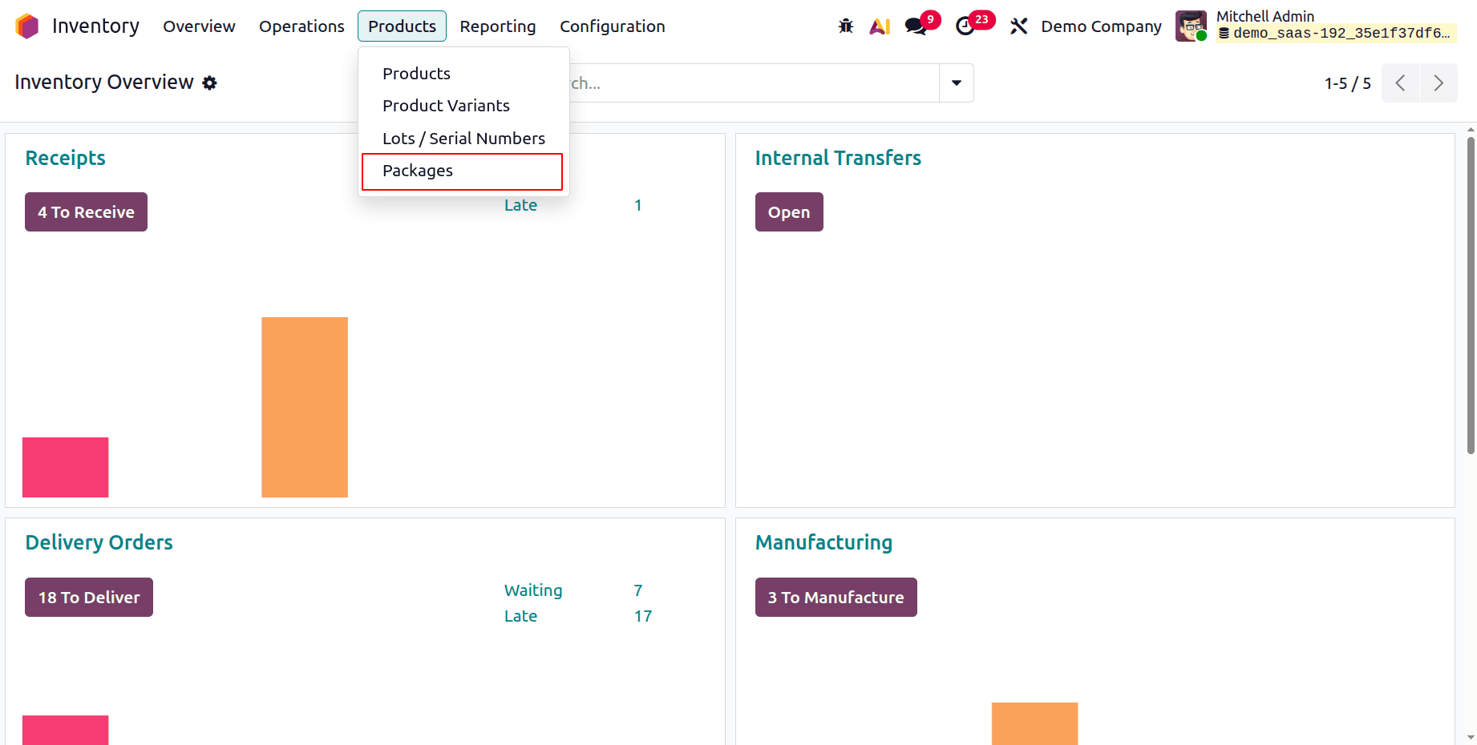Screen dimensions: 1477x745
Task: Click the orange bar in Receipts chart
Action: pyautogui.click(x=304, y=406)
